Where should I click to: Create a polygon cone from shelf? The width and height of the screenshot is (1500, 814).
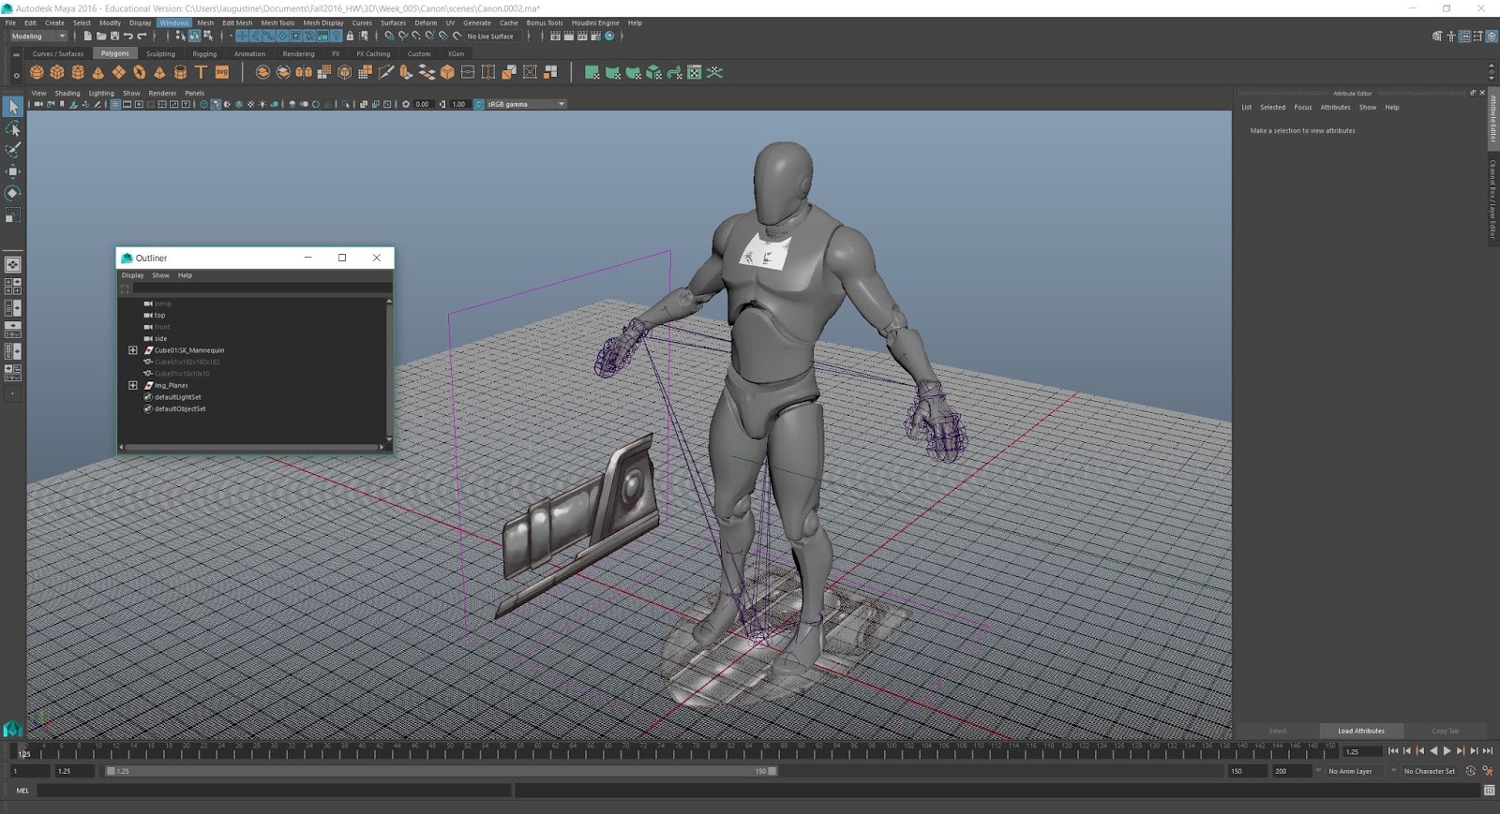tap(98, 72)
